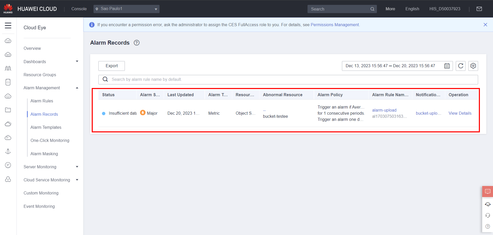Open the mail messages icon in header
The height and width of the screenshot is (235, 493).
click(479, 9)
